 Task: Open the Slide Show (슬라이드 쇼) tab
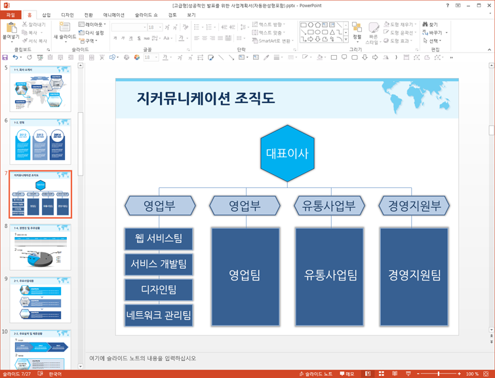[x=146, y=15]
